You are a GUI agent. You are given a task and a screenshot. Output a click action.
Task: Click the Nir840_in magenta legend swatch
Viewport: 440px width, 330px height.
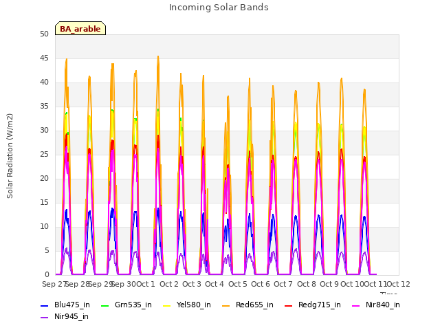[356, 305]
